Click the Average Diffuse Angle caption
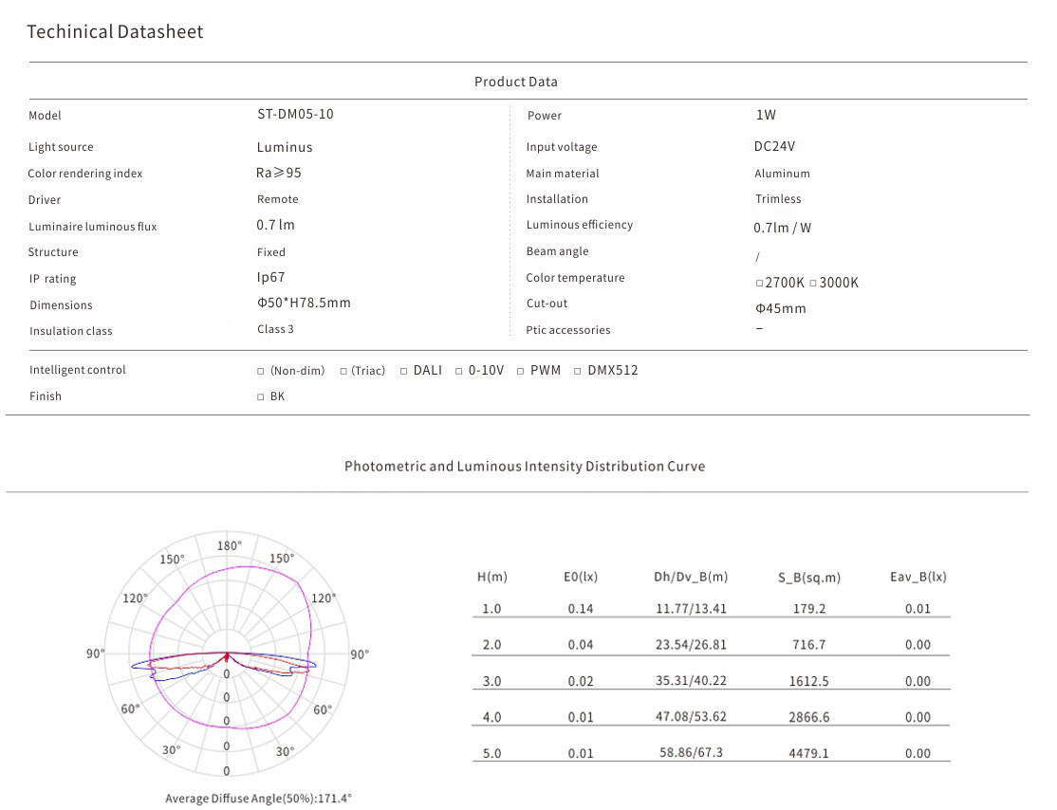 click(x=258, y=799)
